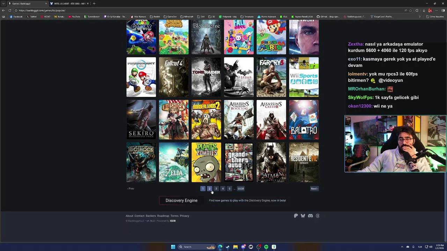Open the Kick bookmark
Screen dimensions: 447x251
pos(284,17)
